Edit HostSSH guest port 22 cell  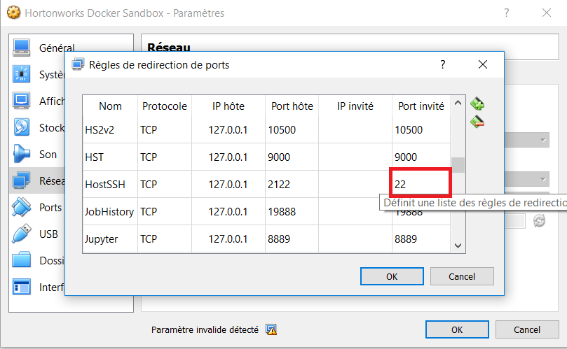tap(421, 184)
